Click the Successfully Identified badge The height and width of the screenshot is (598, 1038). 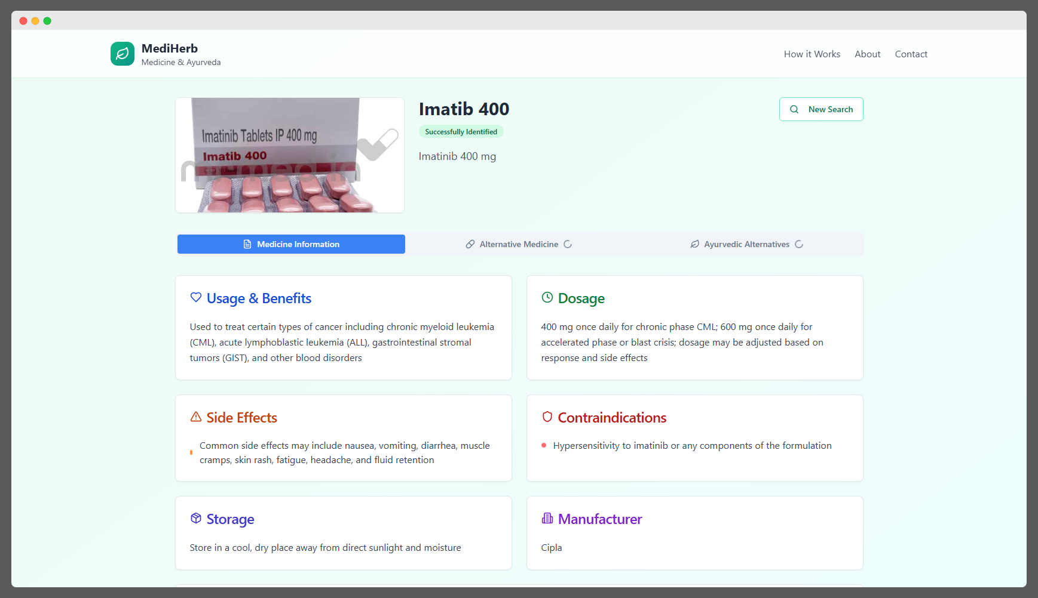click(x=461, y=132)
